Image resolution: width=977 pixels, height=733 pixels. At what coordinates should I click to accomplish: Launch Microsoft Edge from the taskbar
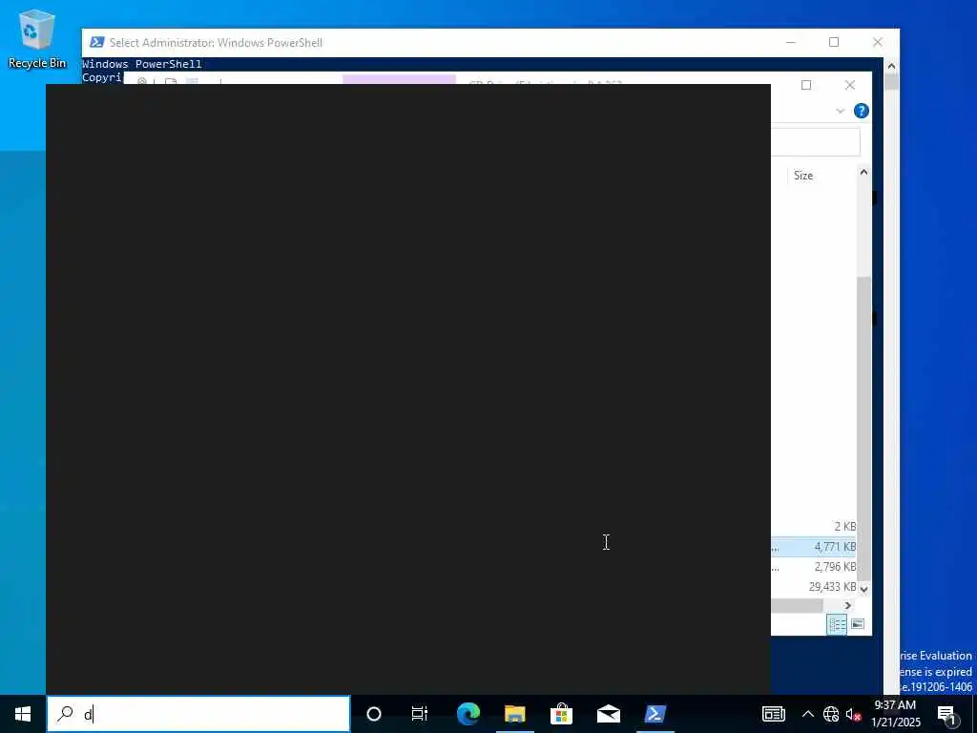[x=468, y=714]
